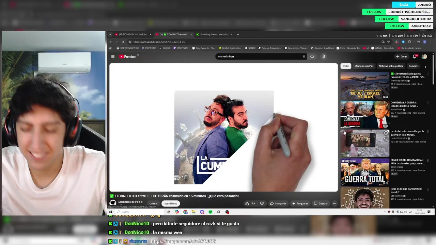Screen dimensions: 436x245
Task: Start voice search with the microphone icon
Action: 324,56
